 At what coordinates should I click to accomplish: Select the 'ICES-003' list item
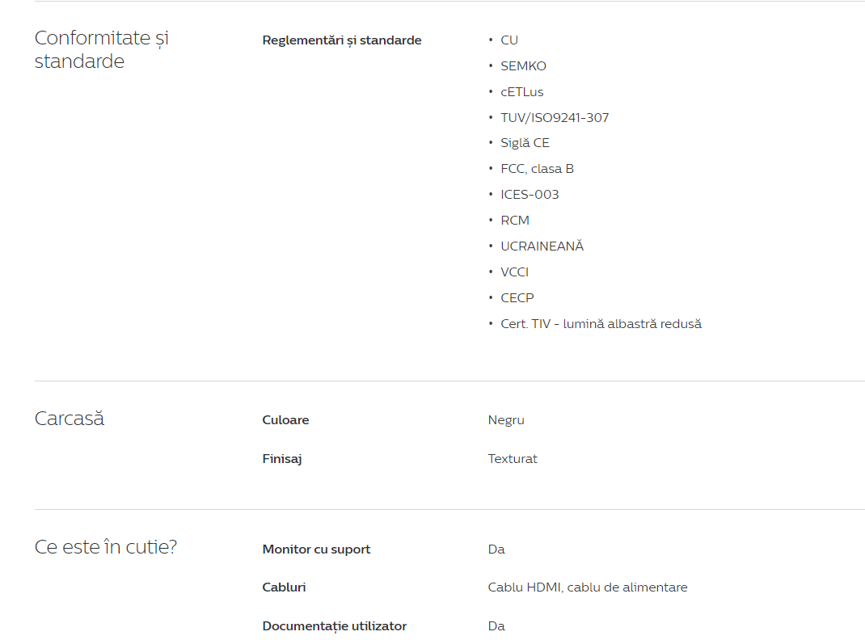(530, 195)
